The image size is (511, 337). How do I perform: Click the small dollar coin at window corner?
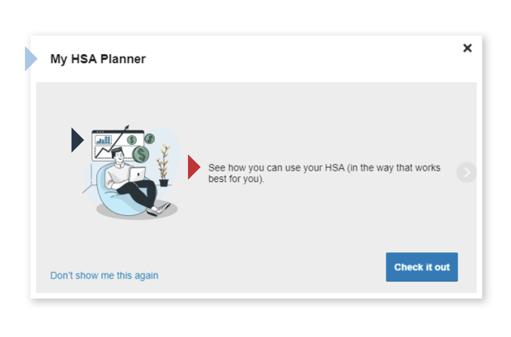[150, 139]
